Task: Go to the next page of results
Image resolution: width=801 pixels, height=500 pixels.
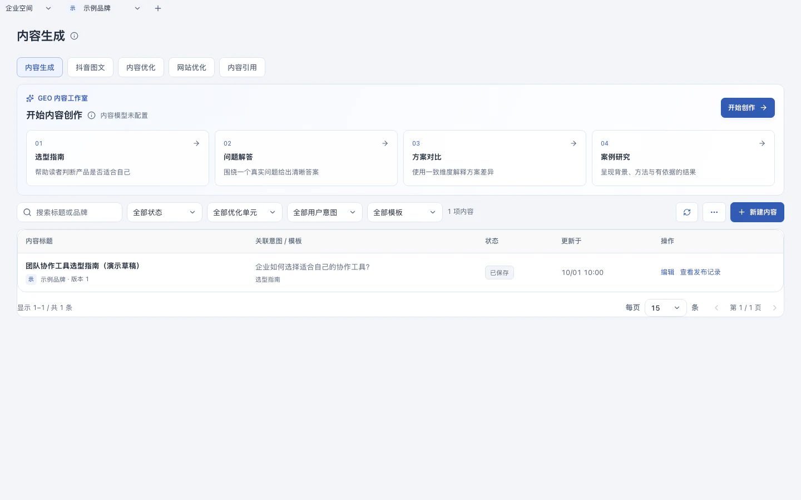Action: [774, 308]
